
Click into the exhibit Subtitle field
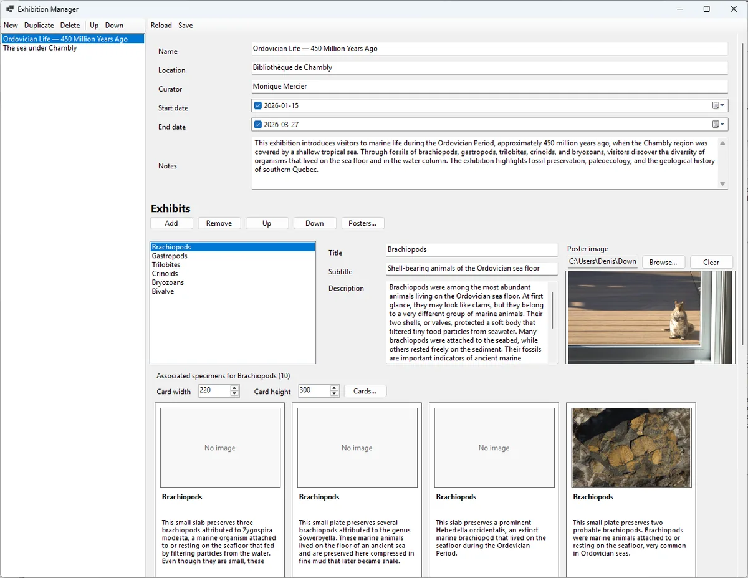472,269
